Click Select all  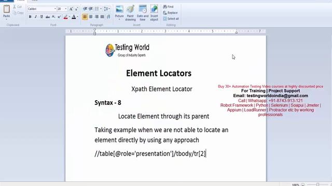[x=171, y=19]
